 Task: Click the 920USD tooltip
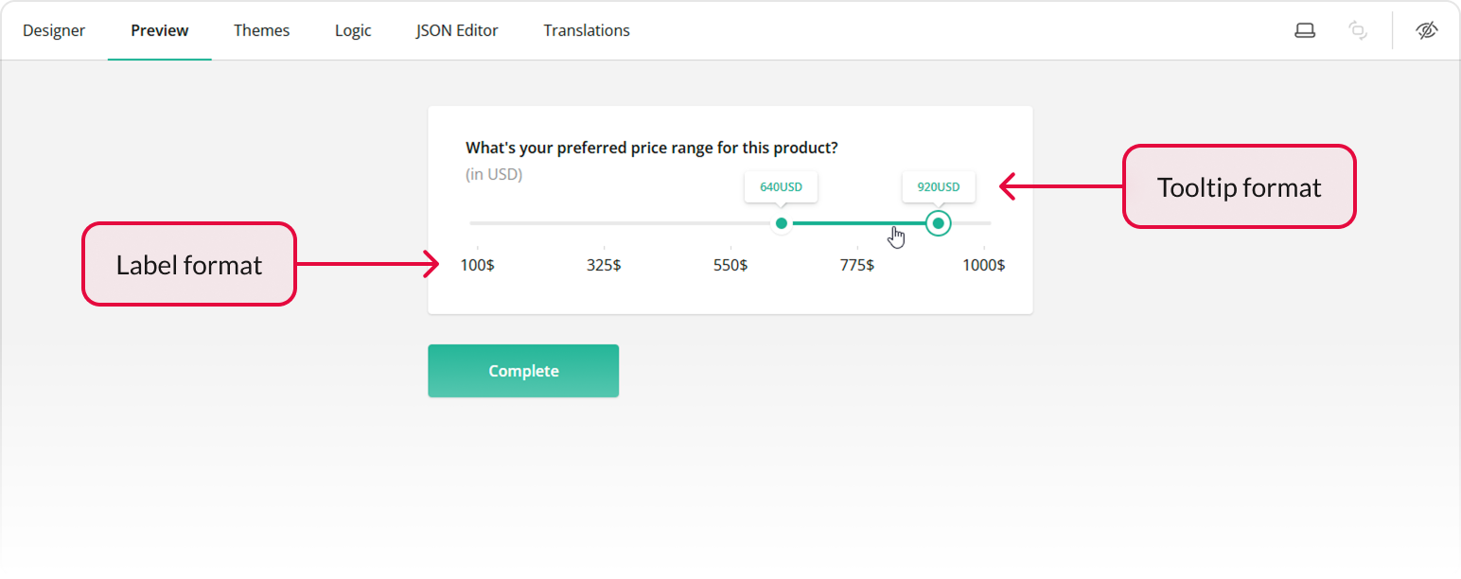[x=938, y=186]
